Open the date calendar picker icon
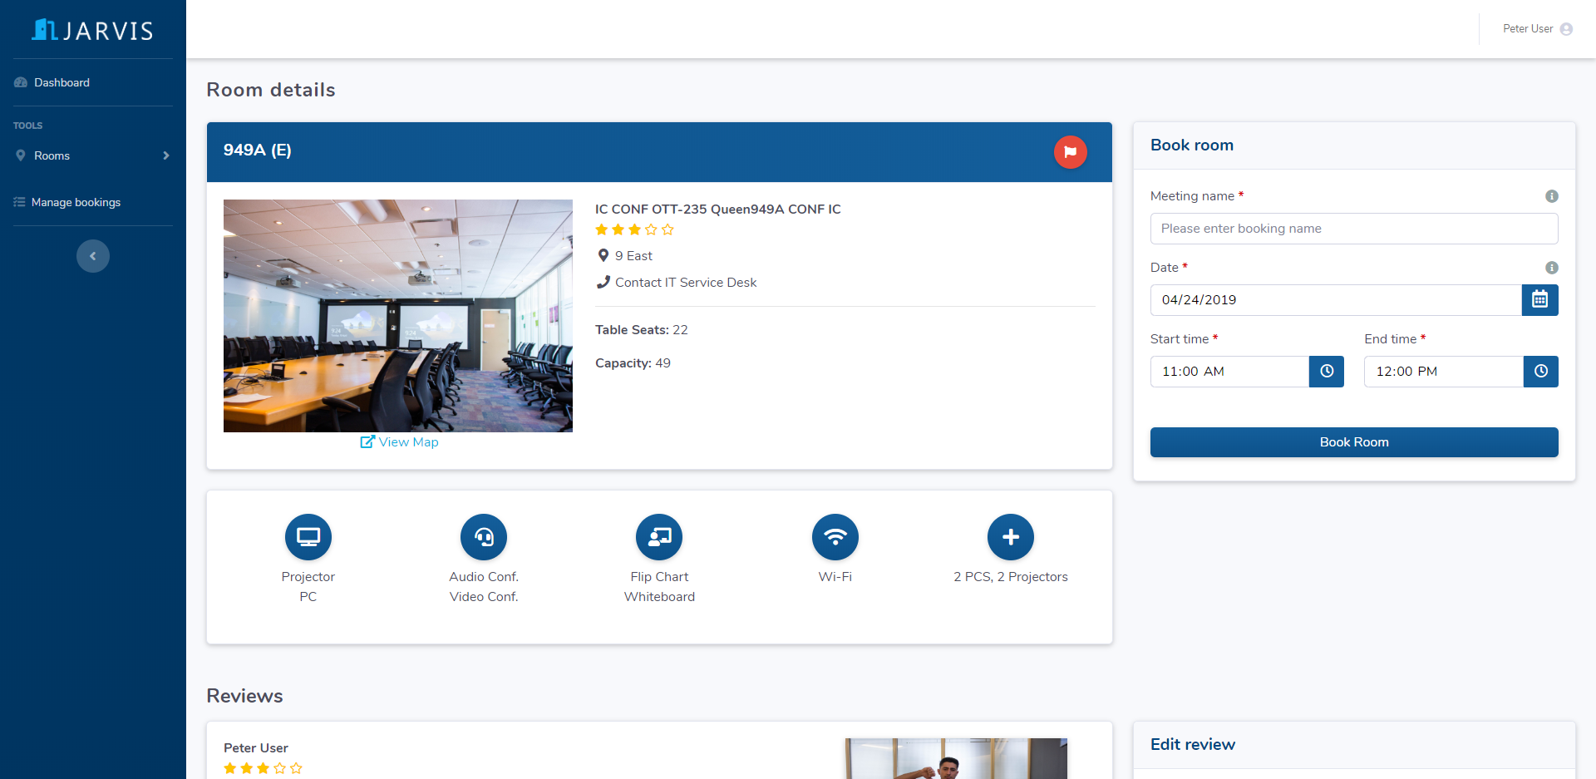1596x779 pixels. click(1539, 300)
